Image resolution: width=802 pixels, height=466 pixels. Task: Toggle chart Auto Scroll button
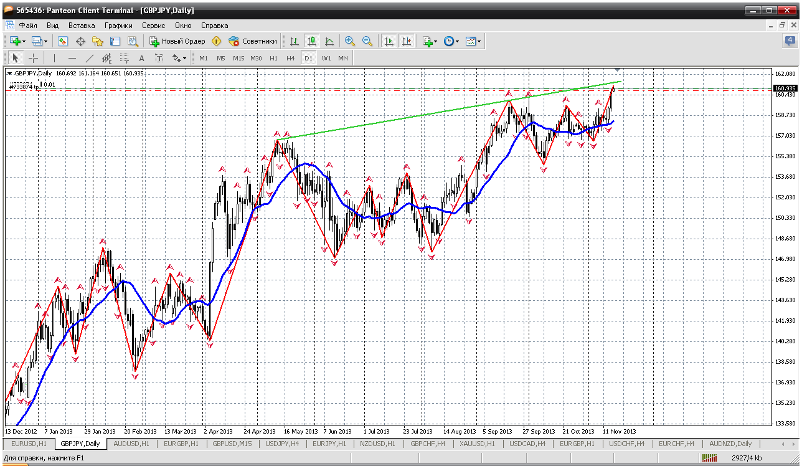click(x=389, y=41)
